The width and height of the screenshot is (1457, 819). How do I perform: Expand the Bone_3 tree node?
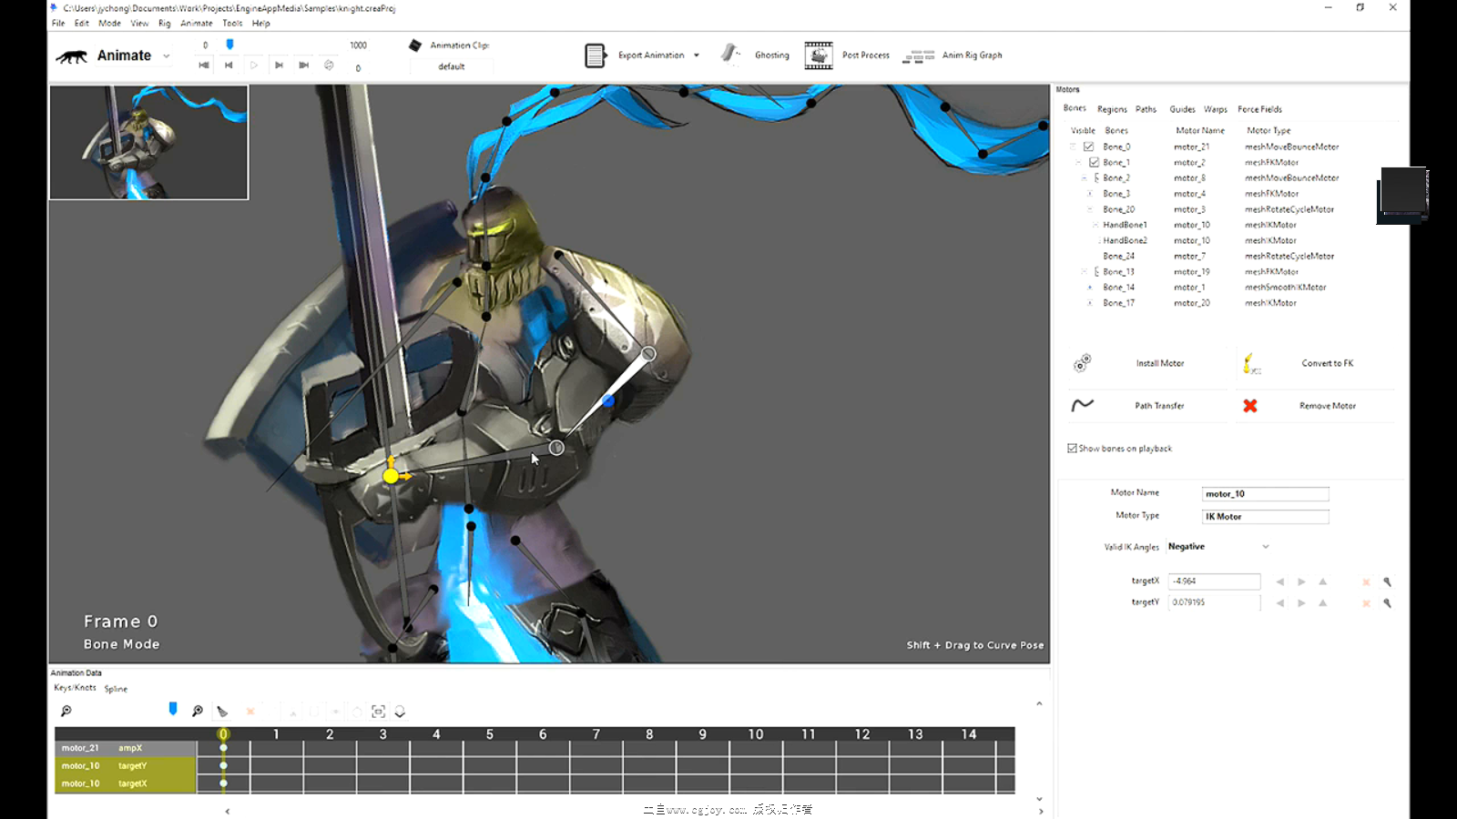(1089, 193)
